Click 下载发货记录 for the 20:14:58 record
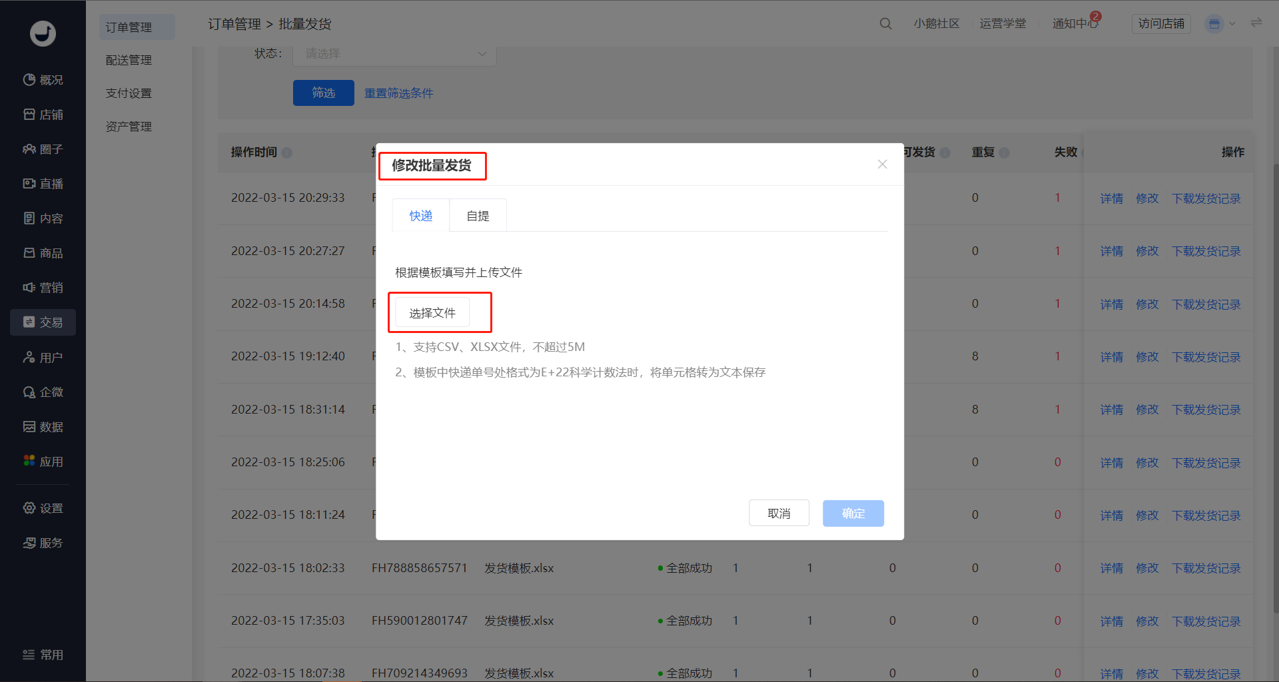1279x682 pixels. (1206, 304)
